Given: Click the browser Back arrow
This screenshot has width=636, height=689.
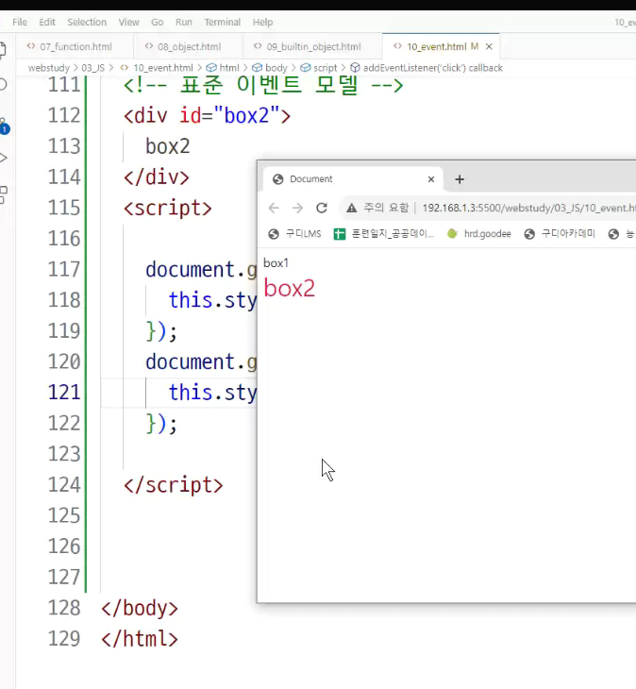Looking at the screenshot, I should [x=274, y=208].
